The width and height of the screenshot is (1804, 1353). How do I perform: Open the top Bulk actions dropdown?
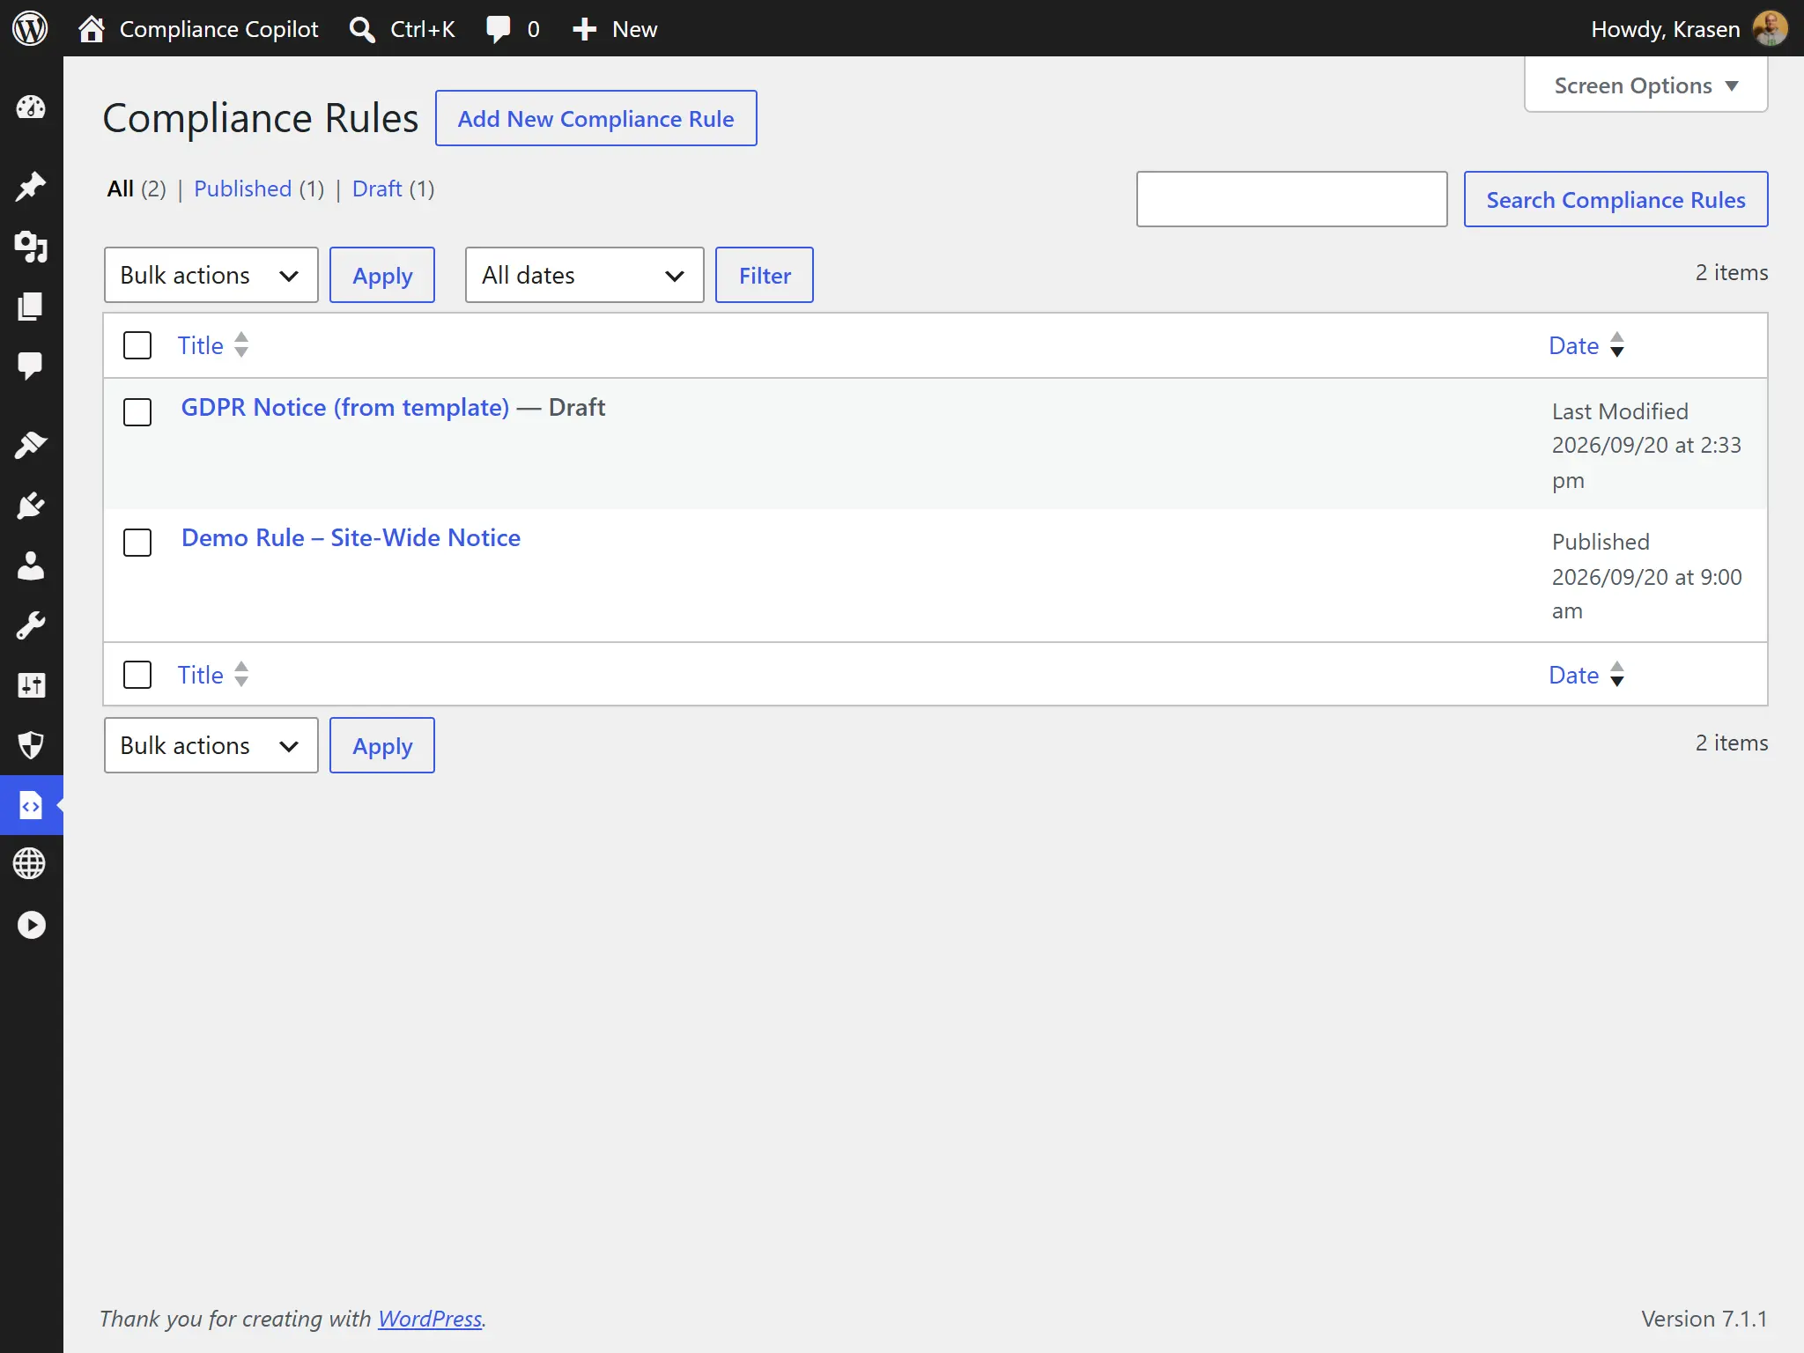(x=211, y=275)
